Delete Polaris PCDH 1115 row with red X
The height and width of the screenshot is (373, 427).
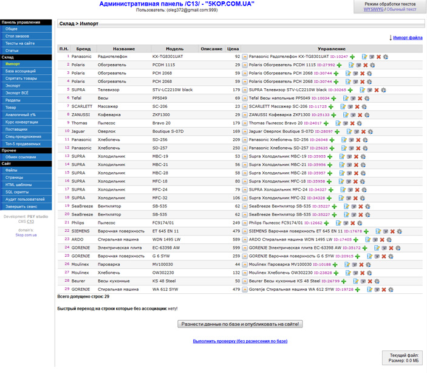(366, 65)
